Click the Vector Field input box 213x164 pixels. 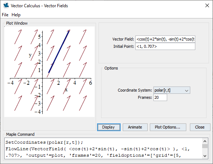(165, 39)
